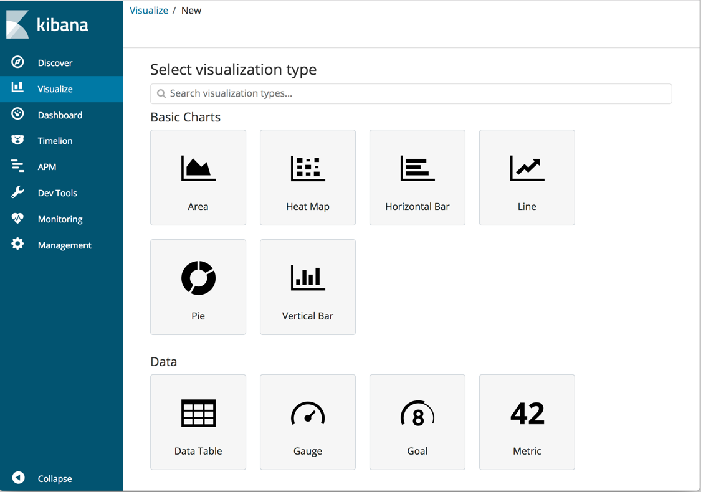Choose the Metric visualization type
Image resolution: width=701 pixels, height=492 pixels.
(x=527, y=422)
